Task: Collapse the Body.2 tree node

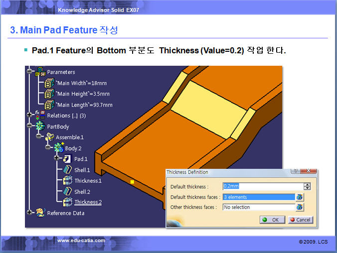Action: tap(48, 147)
